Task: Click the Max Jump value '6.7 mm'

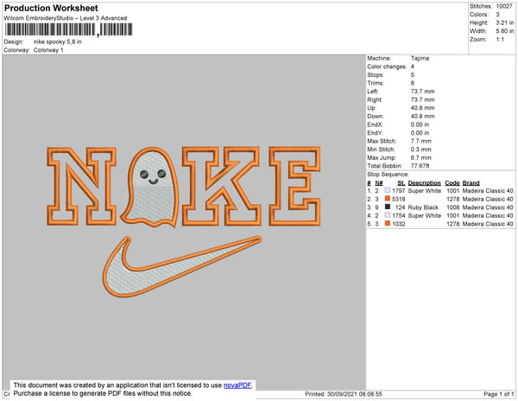Action: click(x=421, y=157)
